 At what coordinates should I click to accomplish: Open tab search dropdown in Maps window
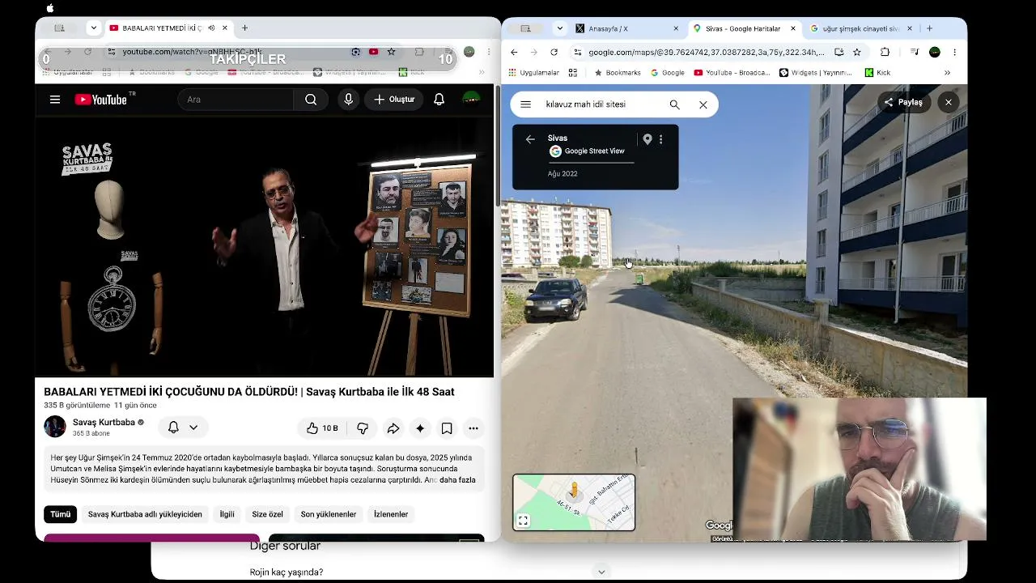click(559, 28)
